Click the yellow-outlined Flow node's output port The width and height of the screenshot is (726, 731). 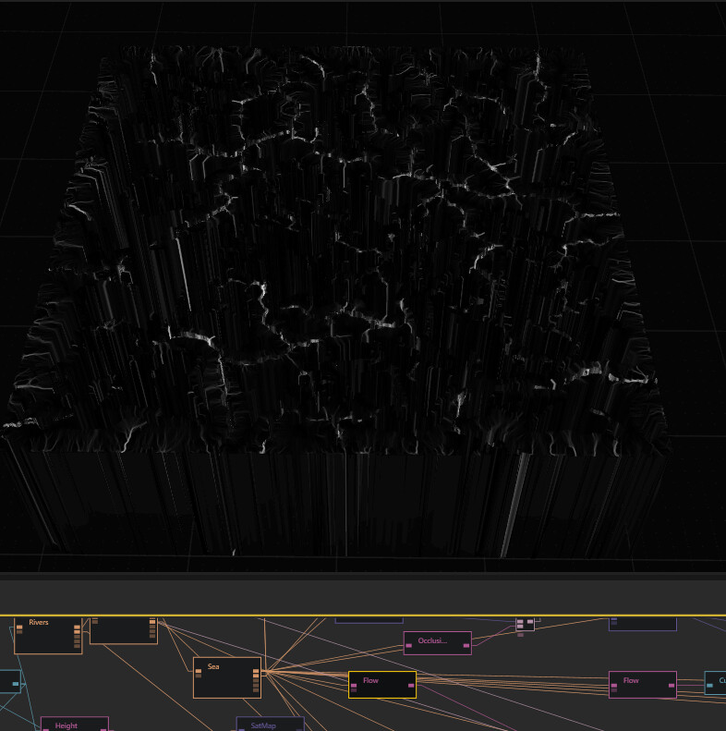coord(410,686)
